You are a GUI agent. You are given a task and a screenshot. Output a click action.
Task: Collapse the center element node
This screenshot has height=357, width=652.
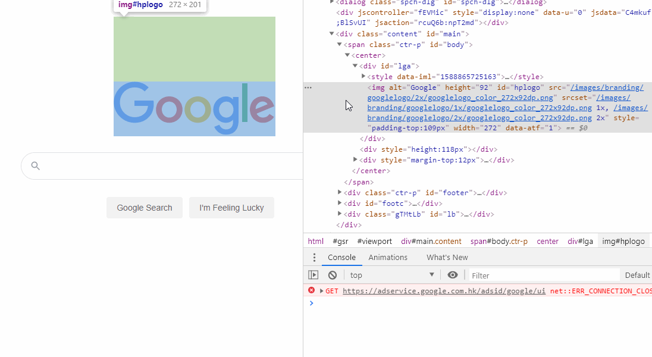tap(347, 55)
